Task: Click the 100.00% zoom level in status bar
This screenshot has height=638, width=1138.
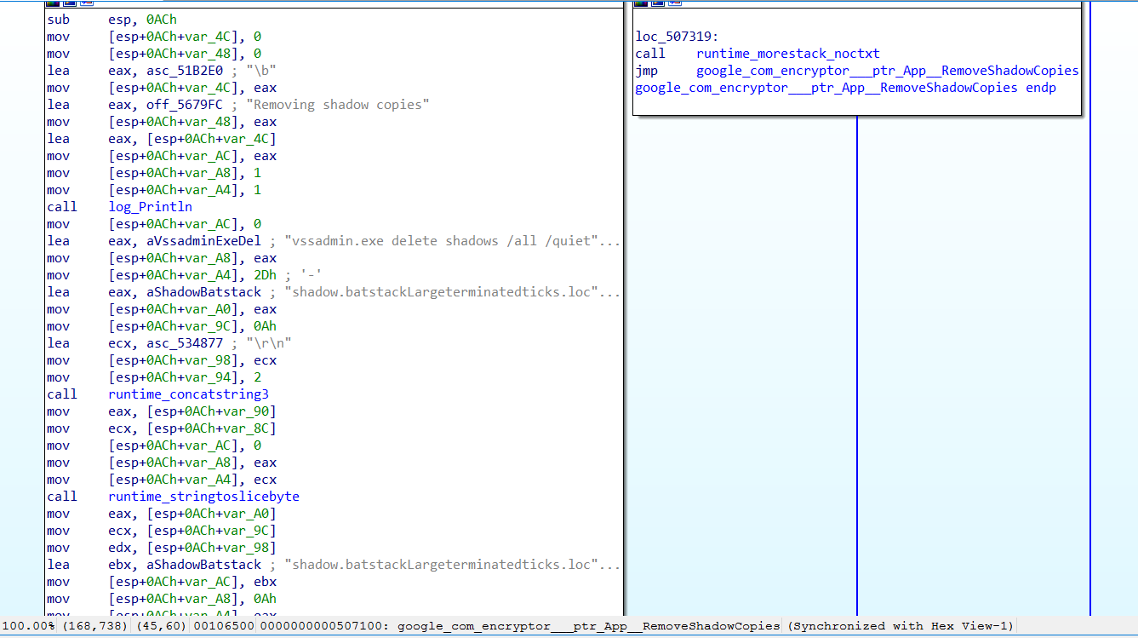Action: pos(28,626)
